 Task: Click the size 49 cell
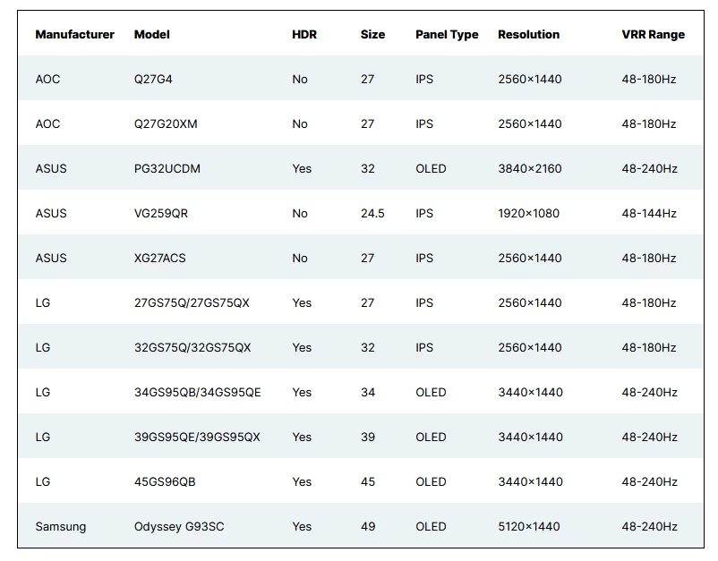pos(368,527)
